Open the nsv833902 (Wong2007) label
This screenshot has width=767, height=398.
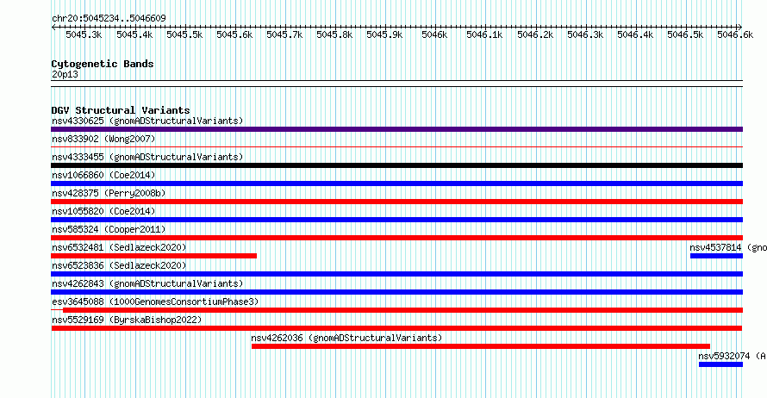pos(103,139)
